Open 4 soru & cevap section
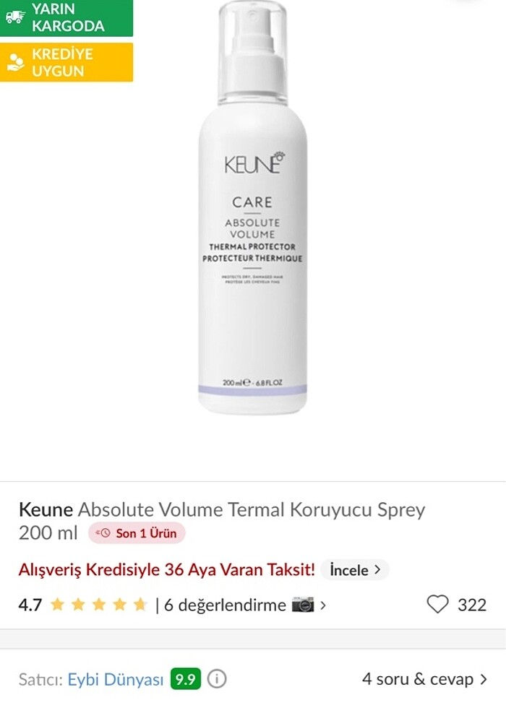The image size is (506, 708). [x=418, y=678]
